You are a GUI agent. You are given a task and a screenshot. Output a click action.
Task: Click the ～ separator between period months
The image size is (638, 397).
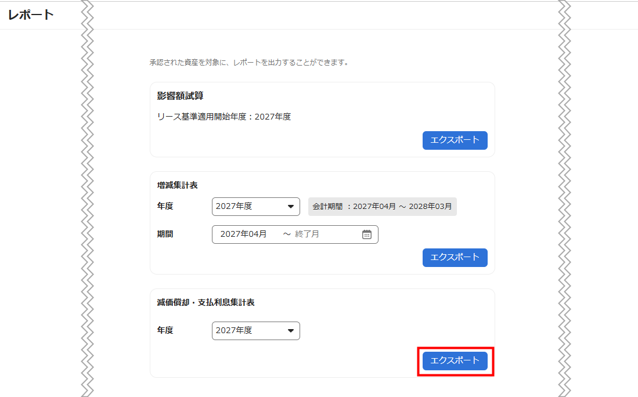click(x=286, y=234)
